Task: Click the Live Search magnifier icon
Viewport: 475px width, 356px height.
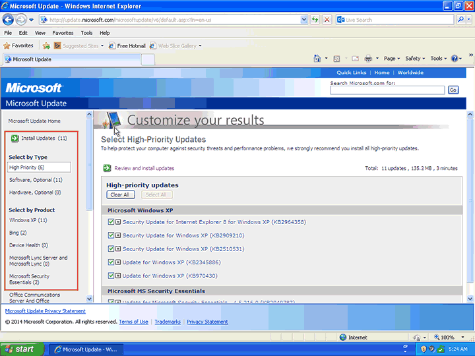Action: tap(460, 20)
